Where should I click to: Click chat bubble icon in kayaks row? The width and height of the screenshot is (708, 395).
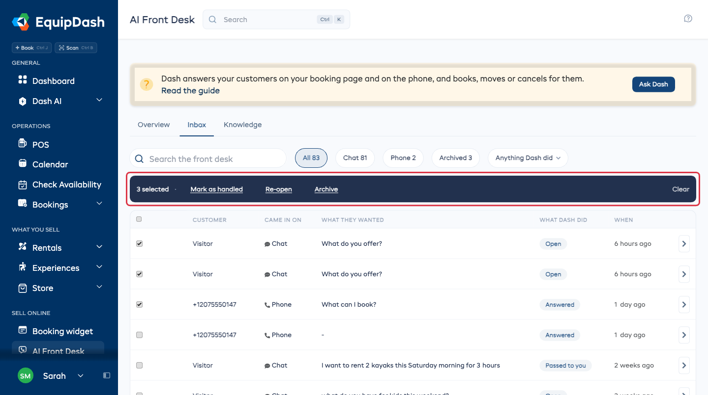point(267,366)
